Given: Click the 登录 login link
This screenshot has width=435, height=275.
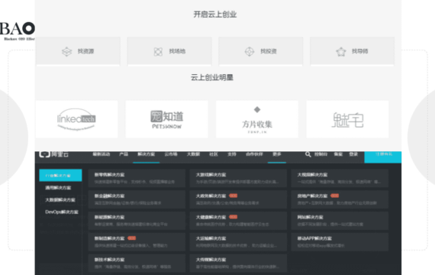Looking at the screenshot, I should (353, 154).
